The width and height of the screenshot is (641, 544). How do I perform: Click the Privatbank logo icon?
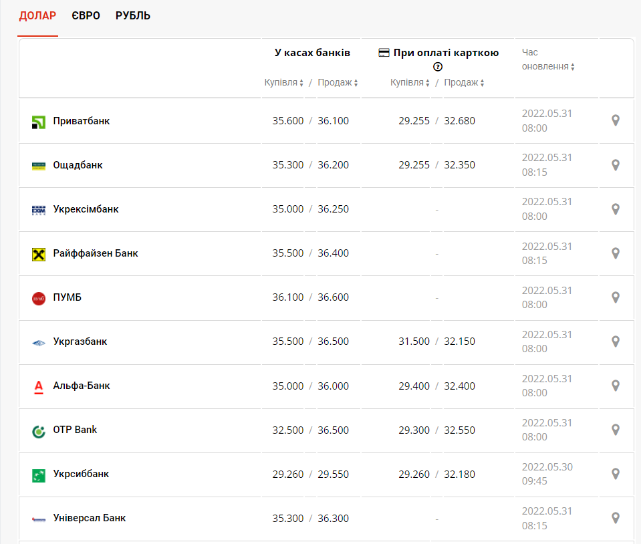click(x=39, y=122)
